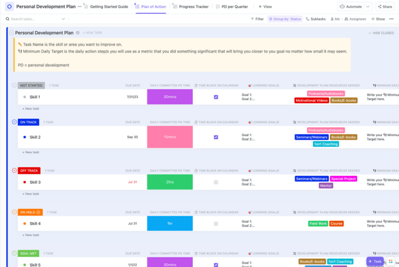399x267 pixels.
Task: Switch to PD per Quarter tab
Action: [x=232, y=7]
